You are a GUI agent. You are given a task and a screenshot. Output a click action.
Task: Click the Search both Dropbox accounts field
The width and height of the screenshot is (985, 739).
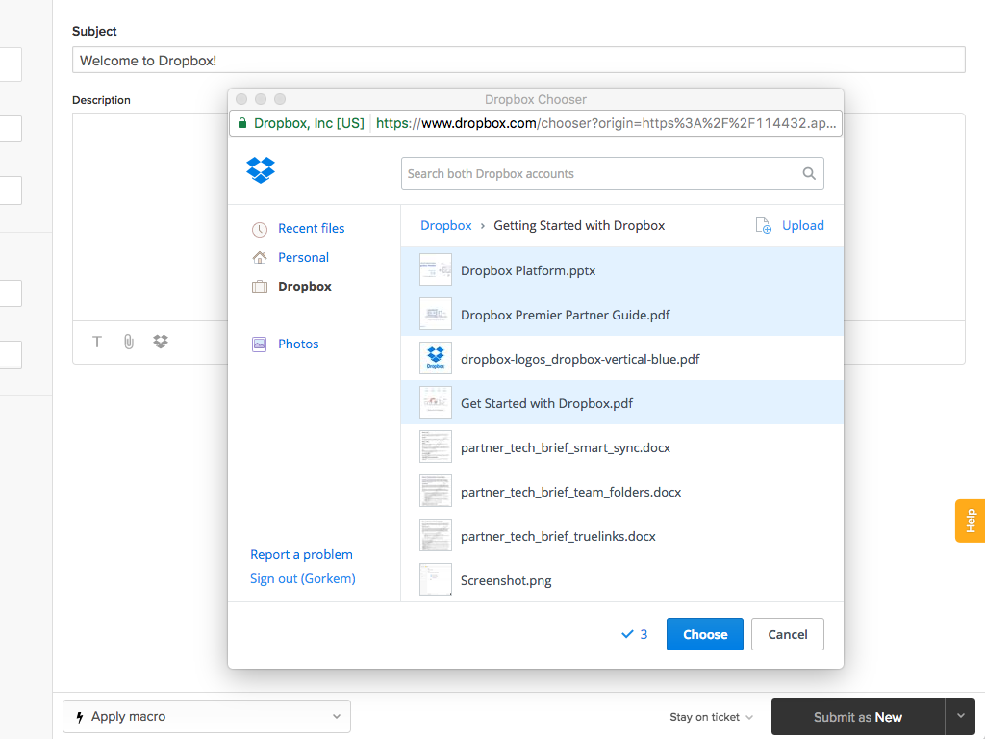pos(601,174)
